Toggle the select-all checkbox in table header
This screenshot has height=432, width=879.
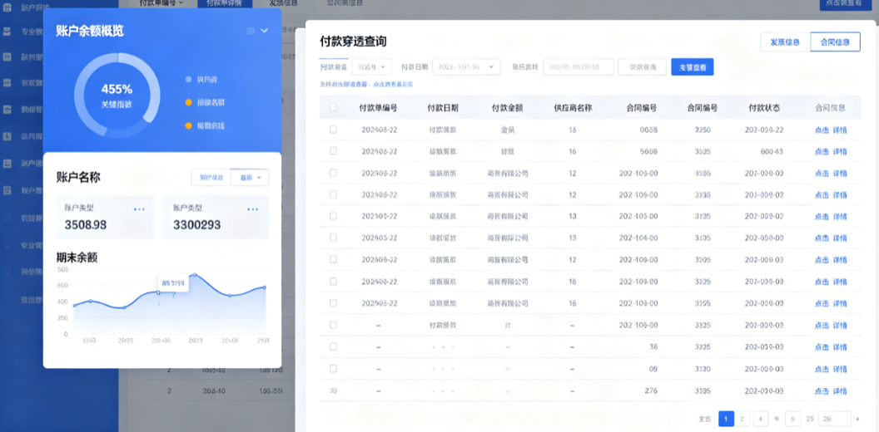pos(333,107)
